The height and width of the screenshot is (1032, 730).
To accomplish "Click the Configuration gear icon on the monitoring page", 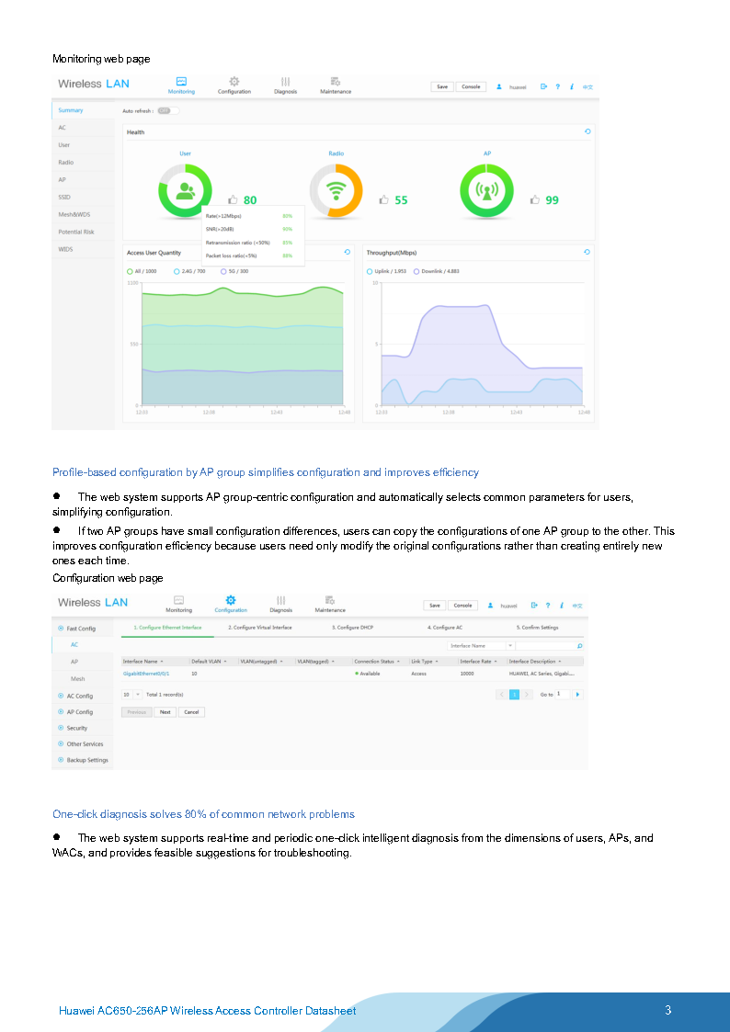I will [234, 82].
